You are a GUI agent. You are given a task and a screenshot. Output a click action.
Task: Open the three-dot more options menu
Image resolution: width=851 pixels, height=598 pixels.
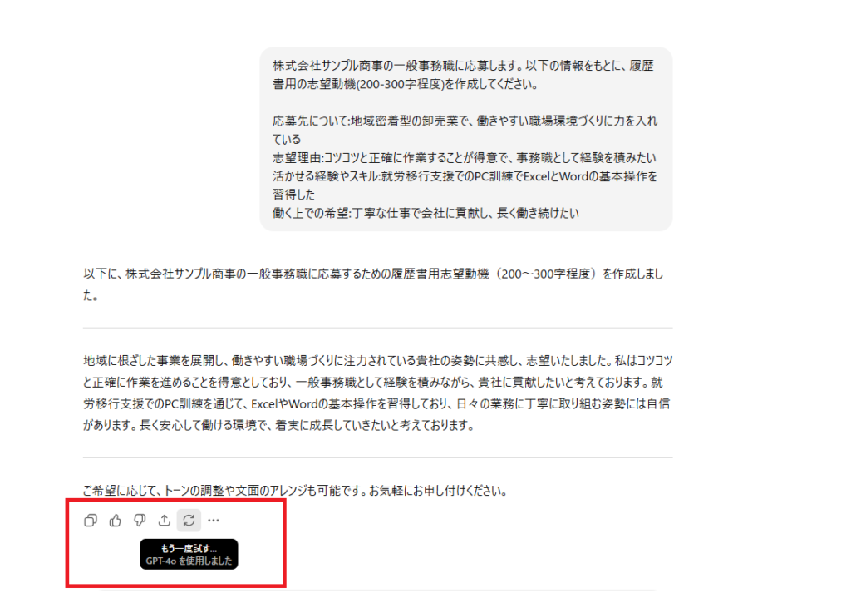(x=214, y=521)
